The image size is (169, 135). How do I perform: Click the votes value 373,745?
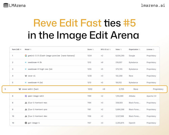pyautogui.click(x=119, y=69)
